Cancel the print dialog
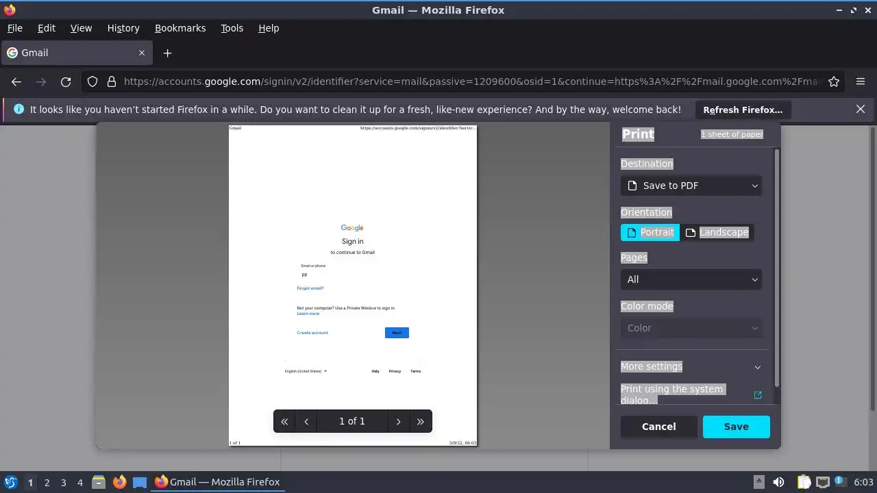This screenshot has height=493, width=877. (x=658, y=427)
